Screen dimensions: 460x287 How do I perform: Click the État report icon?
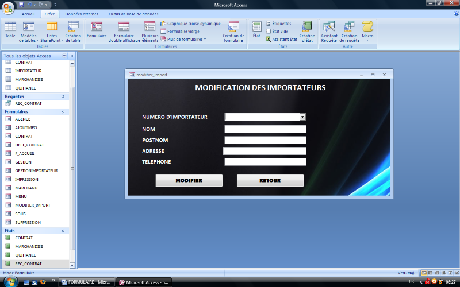click(256, 29)
